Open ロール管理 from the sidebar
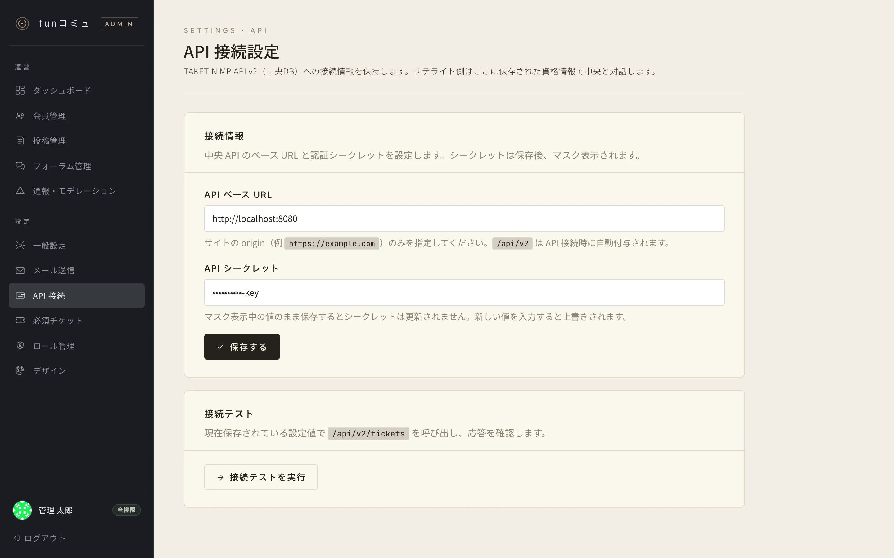Image resolution: width=894 pixels, height=558 pixels. click(x=76, y=346)
